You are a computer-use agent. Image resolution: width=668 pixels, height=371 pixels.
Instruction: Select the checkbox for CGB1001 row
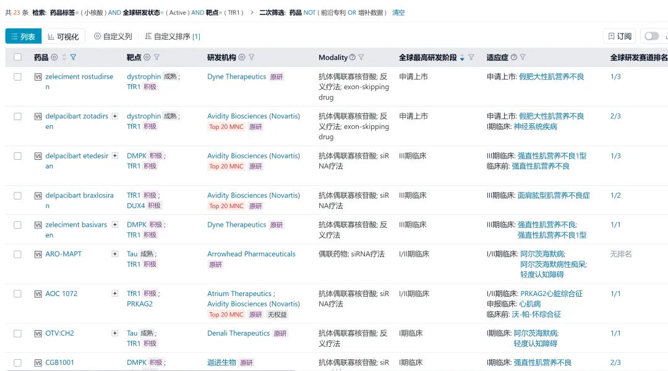click(17, 363)
